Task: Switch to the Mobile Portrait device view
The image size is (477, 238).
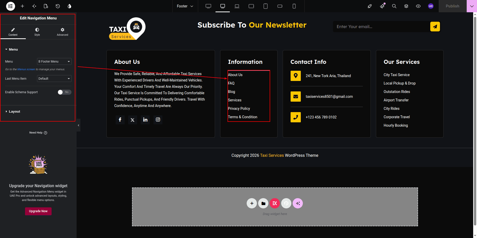Action: pyautogui.click(x=294, y=6)
